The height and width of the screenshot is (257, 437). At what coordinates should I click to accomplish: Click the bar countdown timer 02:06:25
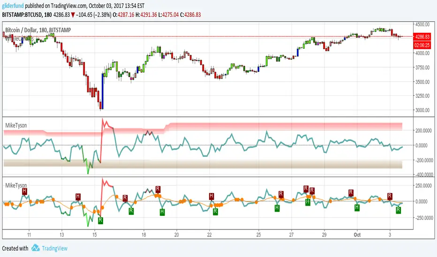pyautogui.click(x=422, y=45)
